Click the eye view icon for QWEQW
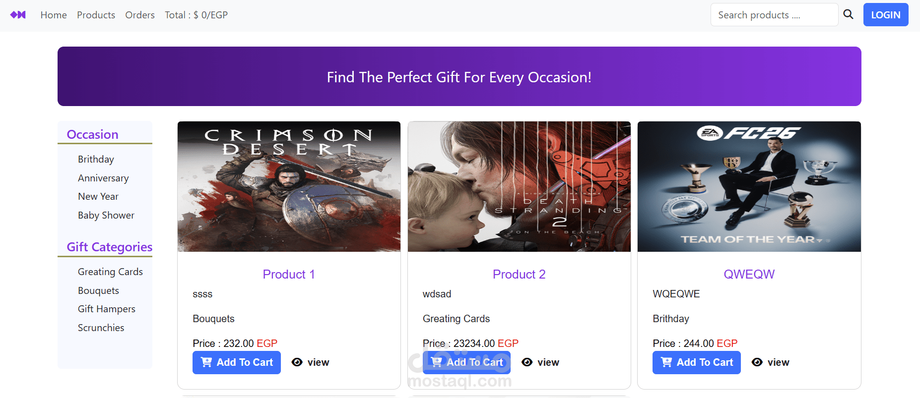Viewport: 920px width, 398px height. pyautogui.click(x=757, y=362)
